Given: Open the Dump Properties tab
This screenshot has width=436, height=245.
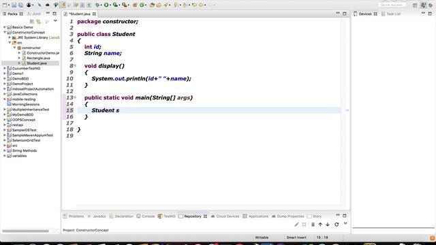Looking at the screenshot, I should 287,216.
